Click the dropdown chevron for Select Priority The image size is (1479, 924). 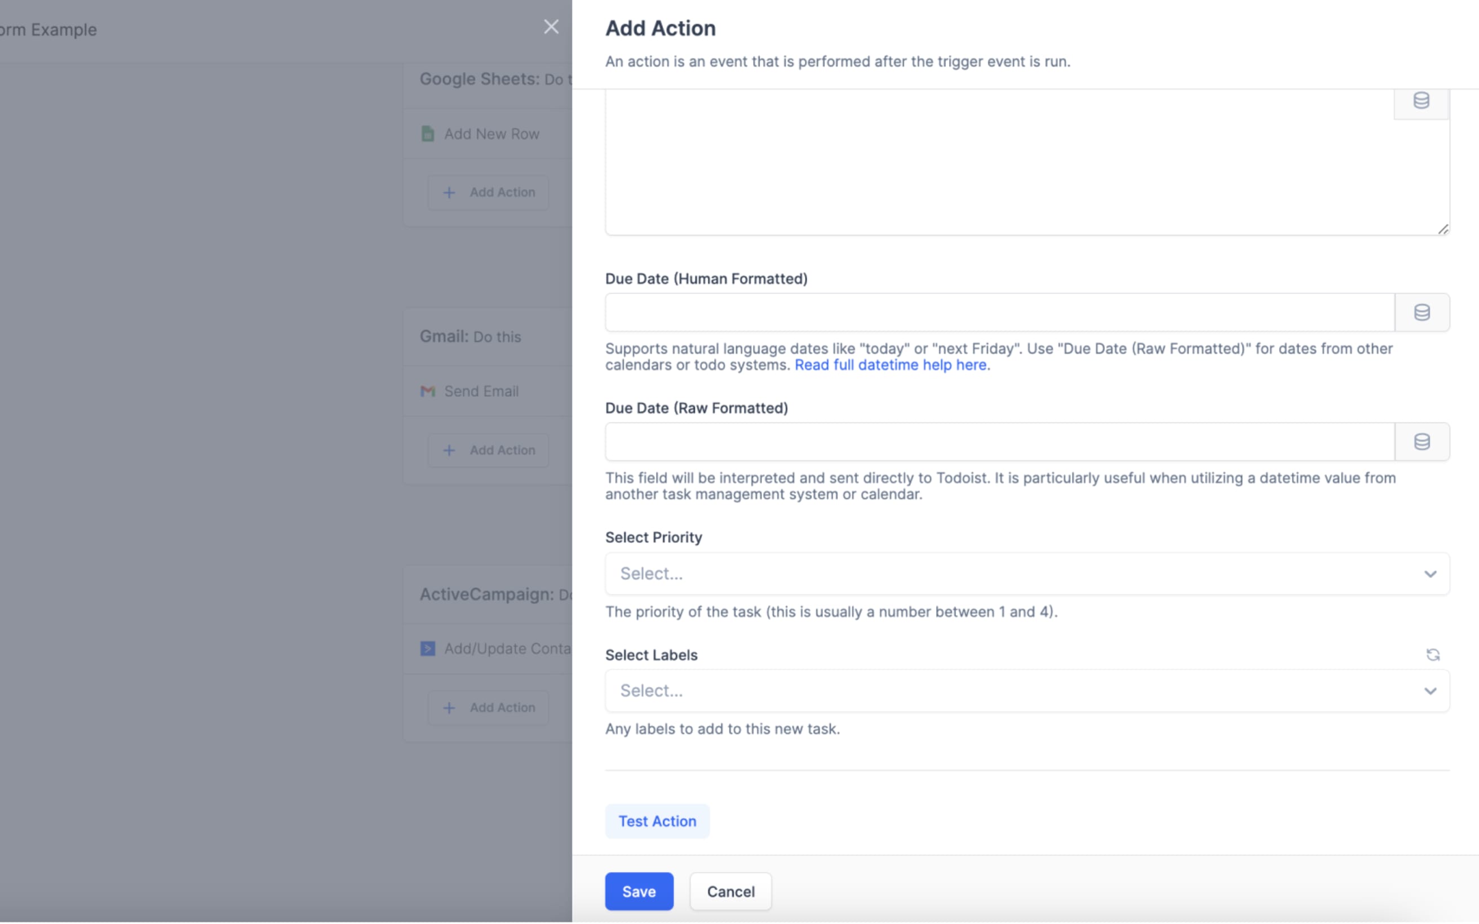click(x=1430, y=572)
